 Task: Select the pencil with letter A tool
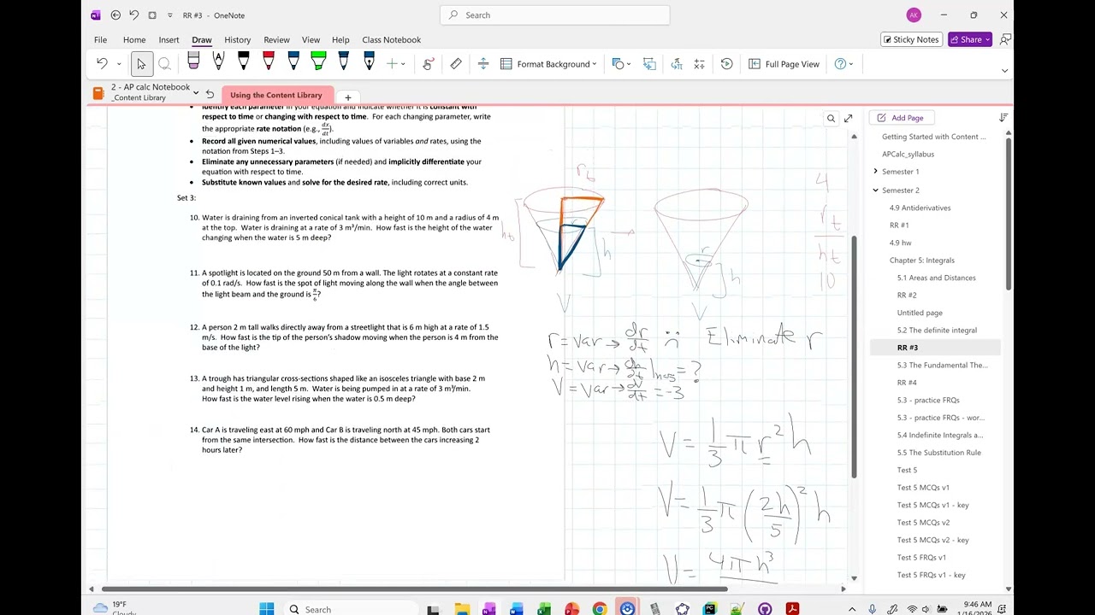coord(218,62)
